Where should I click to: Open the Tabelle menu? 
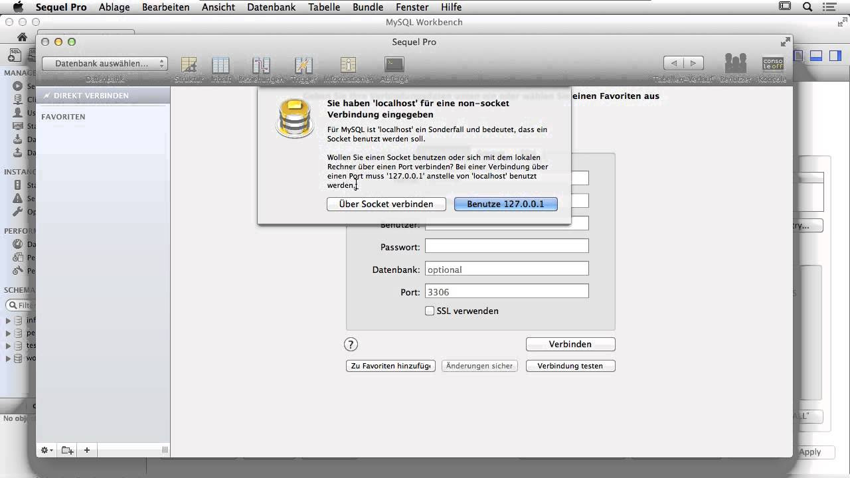coord(324,7)
